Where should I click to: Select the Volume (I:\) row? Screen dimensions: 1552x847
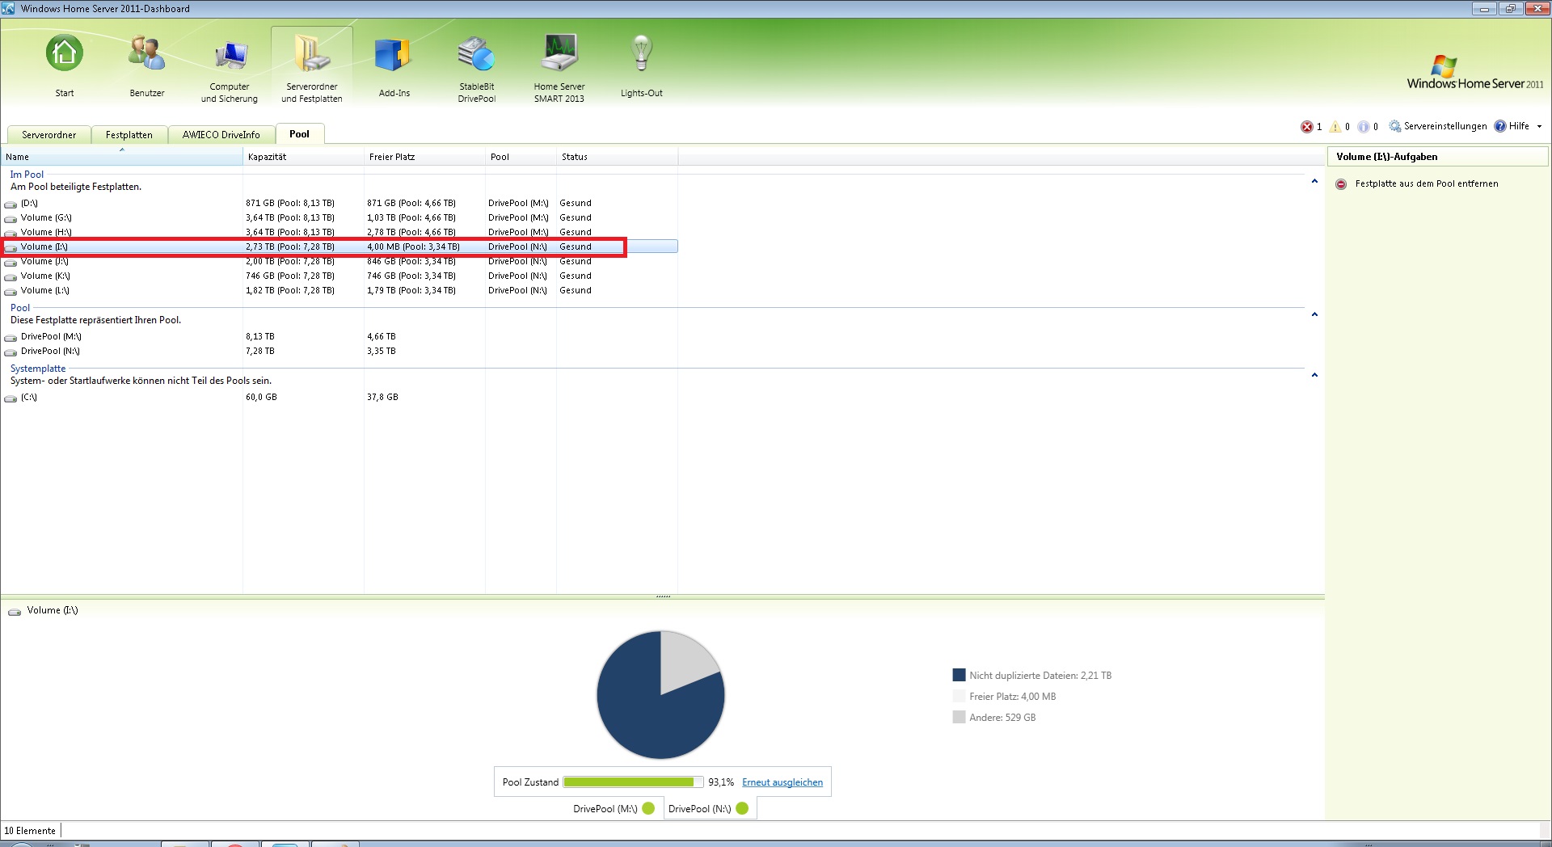(x=339, y=247)
